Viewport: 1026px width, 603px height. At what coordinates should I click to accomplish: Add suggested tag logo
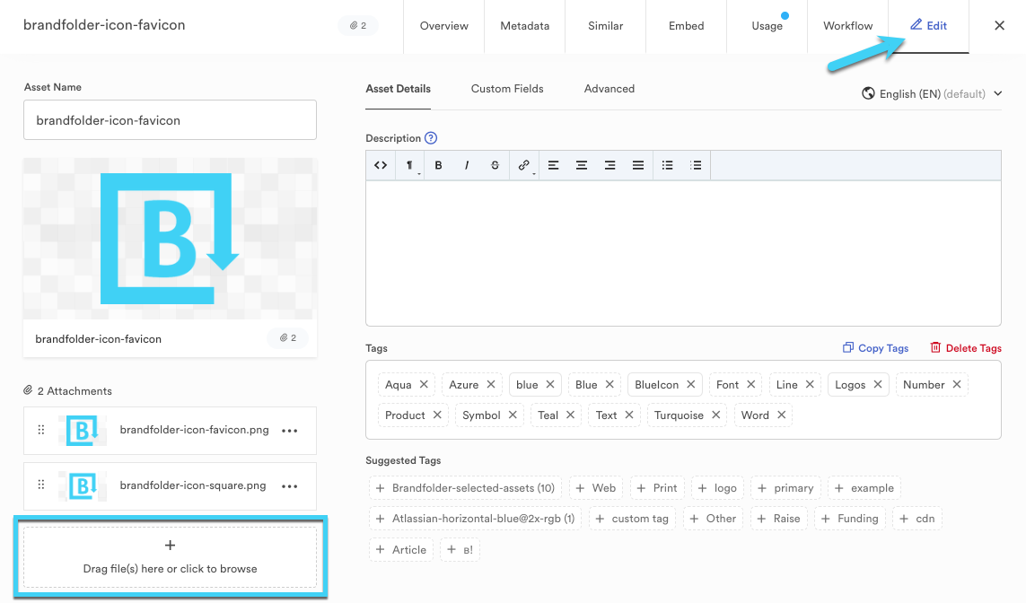click(x=717, y=488)
